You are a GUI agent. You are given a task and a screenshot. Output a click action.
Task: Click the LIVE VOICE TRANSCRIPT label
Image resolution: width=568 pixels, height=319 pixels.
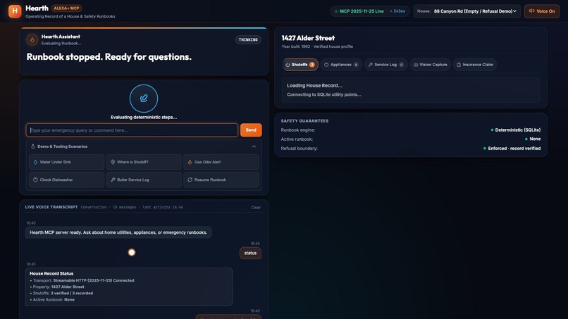coord(51,207)
